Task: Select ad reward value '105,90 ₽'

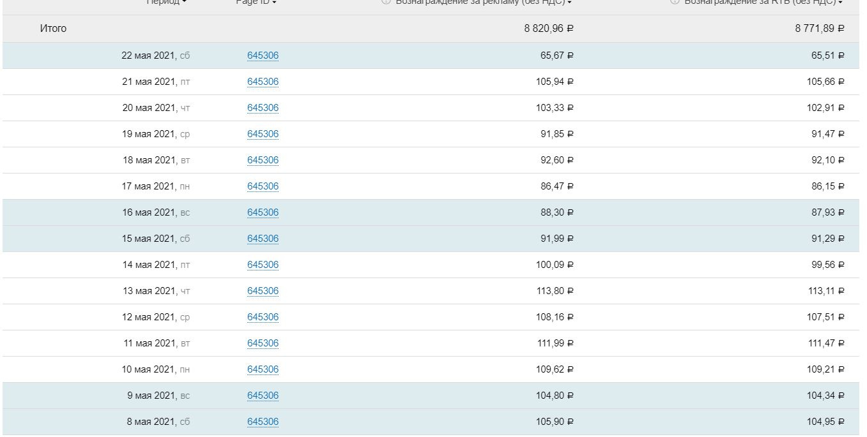Action: point(555,422)
